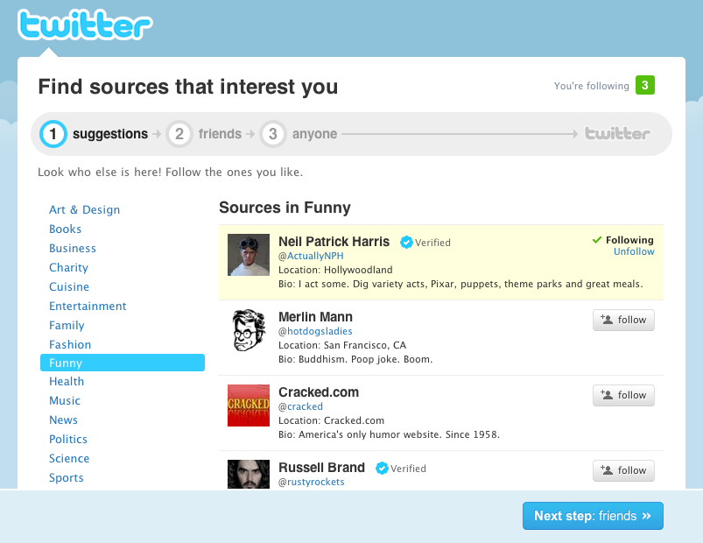Click Russell Brand's profile thumbnail
Screen dimensions: 703x543
pos(248,476)
